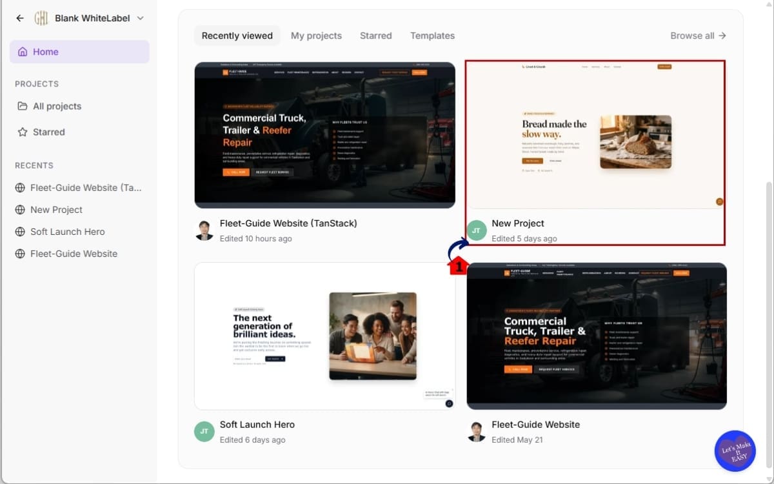This screenshot has height=484, width=774.
Task: Click the New Project card title
Action: coord(518,223)
